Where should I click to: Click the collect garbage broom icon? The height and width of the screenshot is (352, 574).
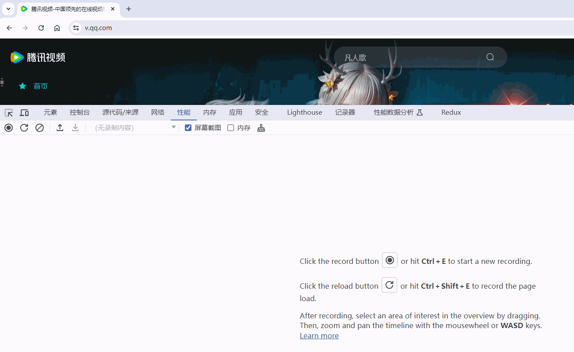[x=261, y=128]
